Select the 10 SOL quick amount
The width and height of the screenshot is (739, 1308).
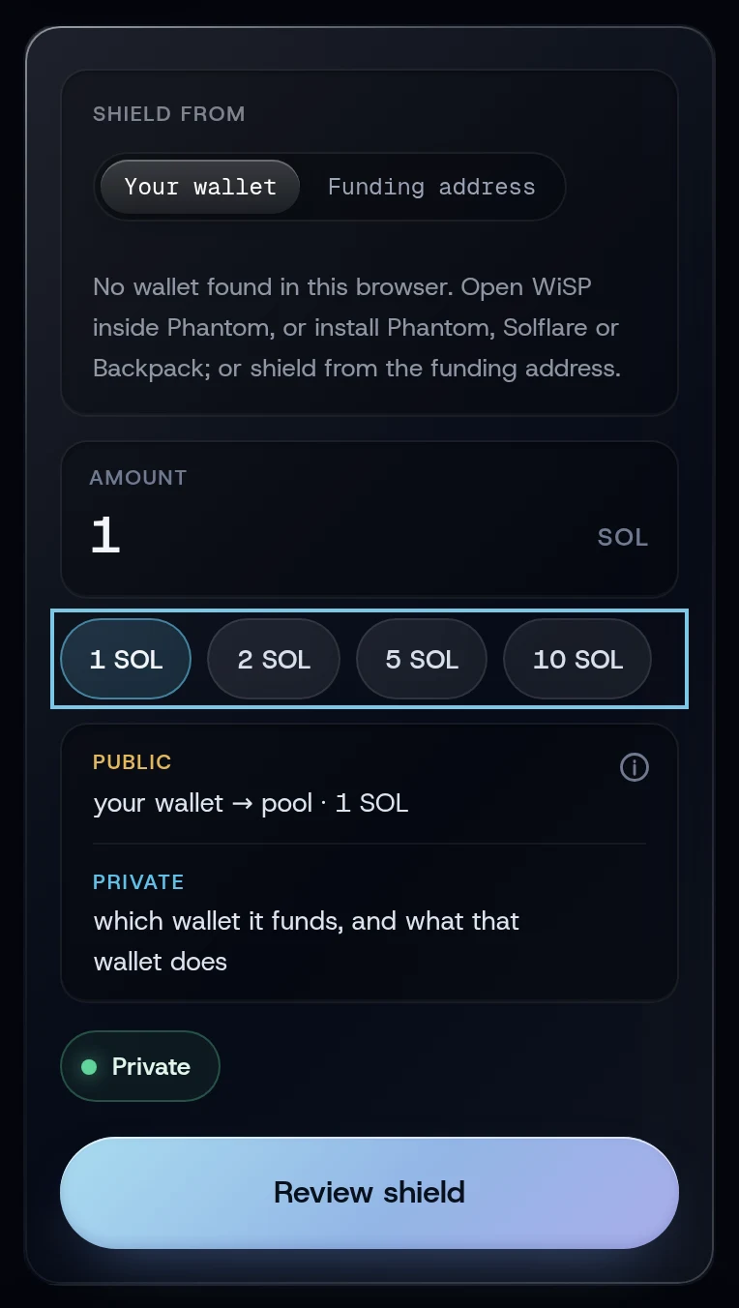coord(577,659)
